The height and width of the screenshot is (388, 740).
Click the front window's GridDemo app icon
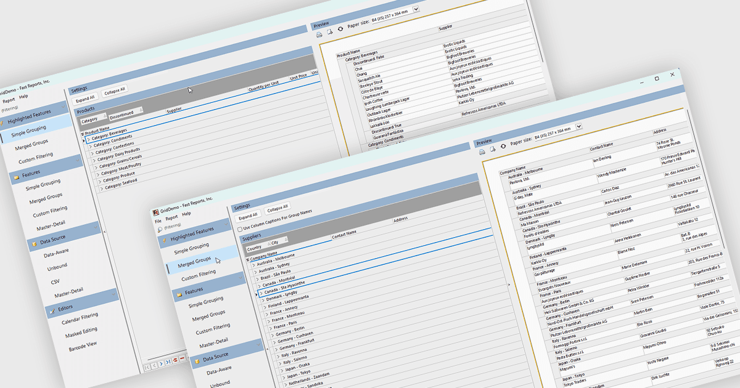pos(156,213)
